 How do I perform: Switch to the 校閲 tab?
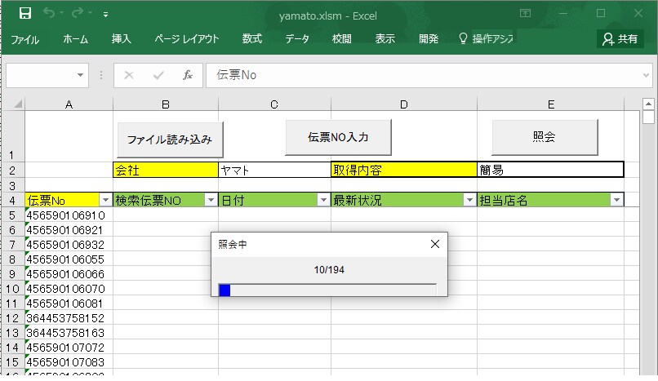point(341,39)
